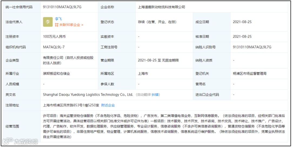Click the （自动翻译 note beside English name
Viewport: 292px width, 147px height.
point(143,95)
